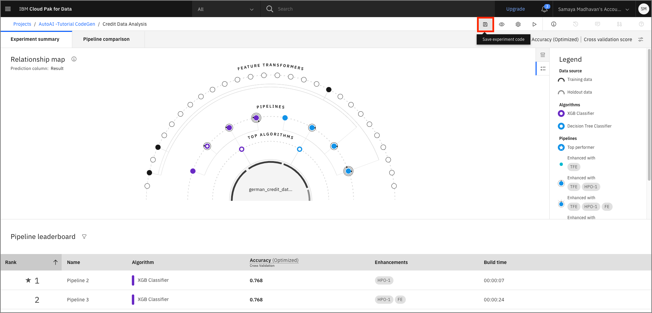Click the Accuracy (Optimized) column header
The height and width of the screenshot is (313, 652).
pos(274,260)
